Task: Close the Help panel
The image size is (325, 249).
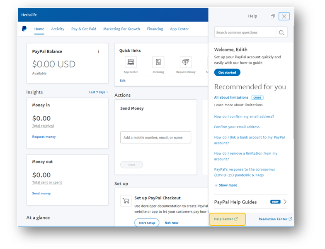Action: point(284,17)
